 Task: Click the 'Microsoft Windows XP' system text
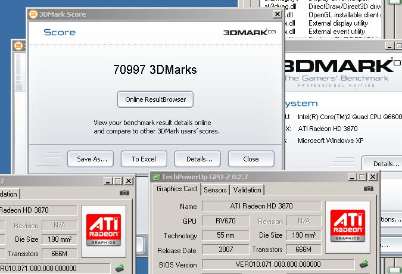(331, 141)
